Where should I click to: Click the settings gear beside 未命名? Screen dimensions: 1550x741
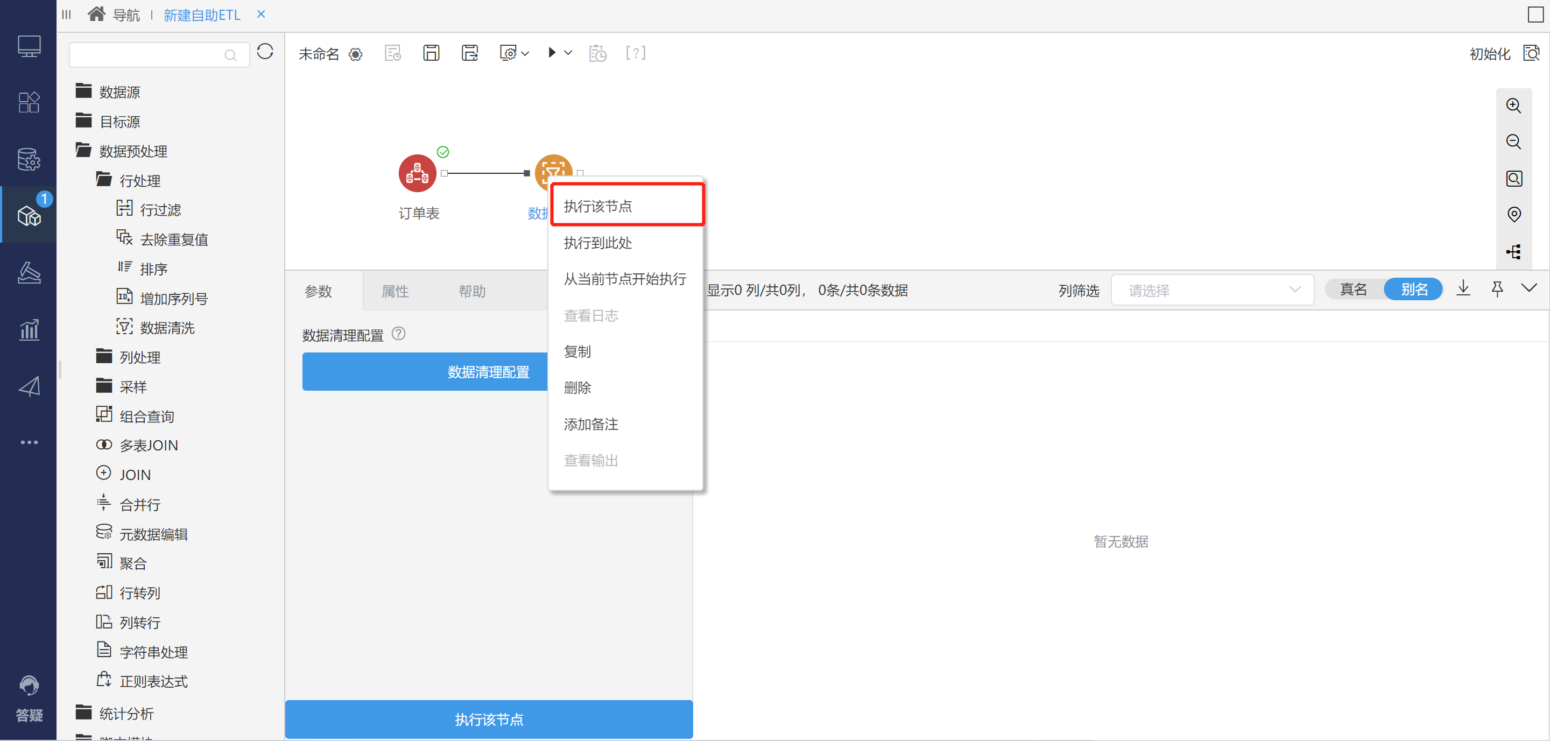(356, 55)
